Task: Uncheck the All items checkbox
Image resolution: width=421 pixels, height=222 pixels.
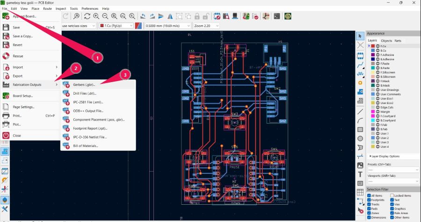Action: click(369, 195)
